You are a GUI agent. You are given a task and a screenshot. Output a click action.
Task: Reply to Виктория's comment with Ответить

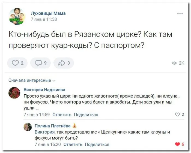click(x=62, y=115)
